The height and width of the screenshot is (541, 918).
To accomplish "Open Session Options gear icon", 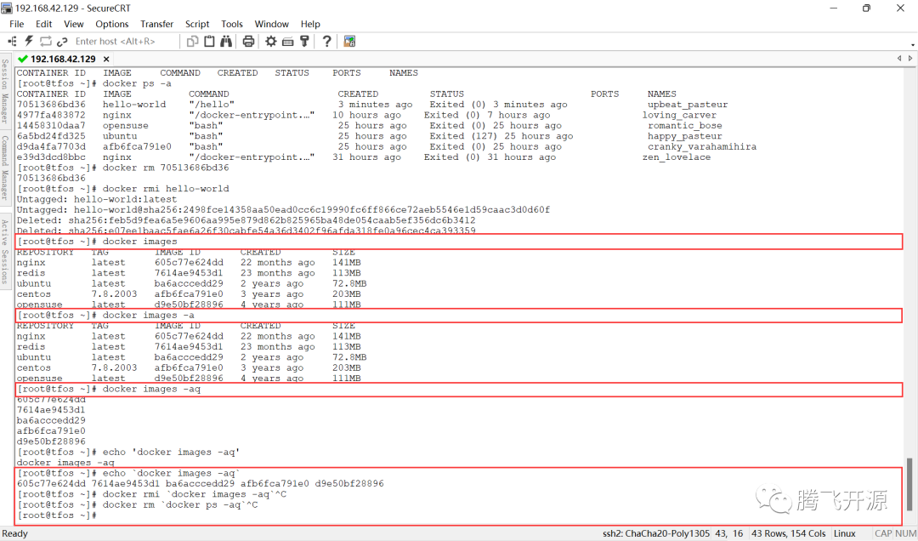I will coord(270,41).
